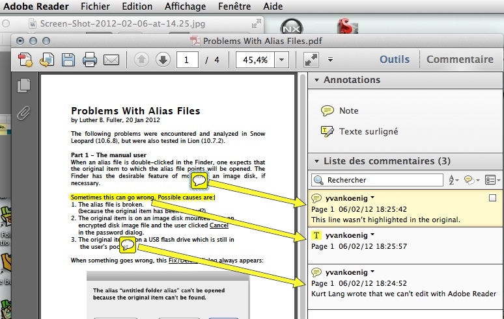This screenshot has height=319, width=504.
Task: Collapse the Annotations section
Action: click(316, 80)
